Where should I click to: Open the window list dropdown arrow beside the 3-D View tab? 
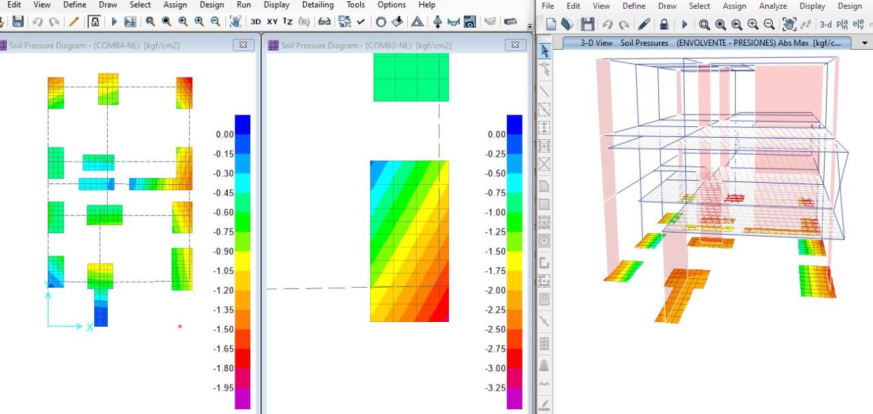(x=864, y=42)
